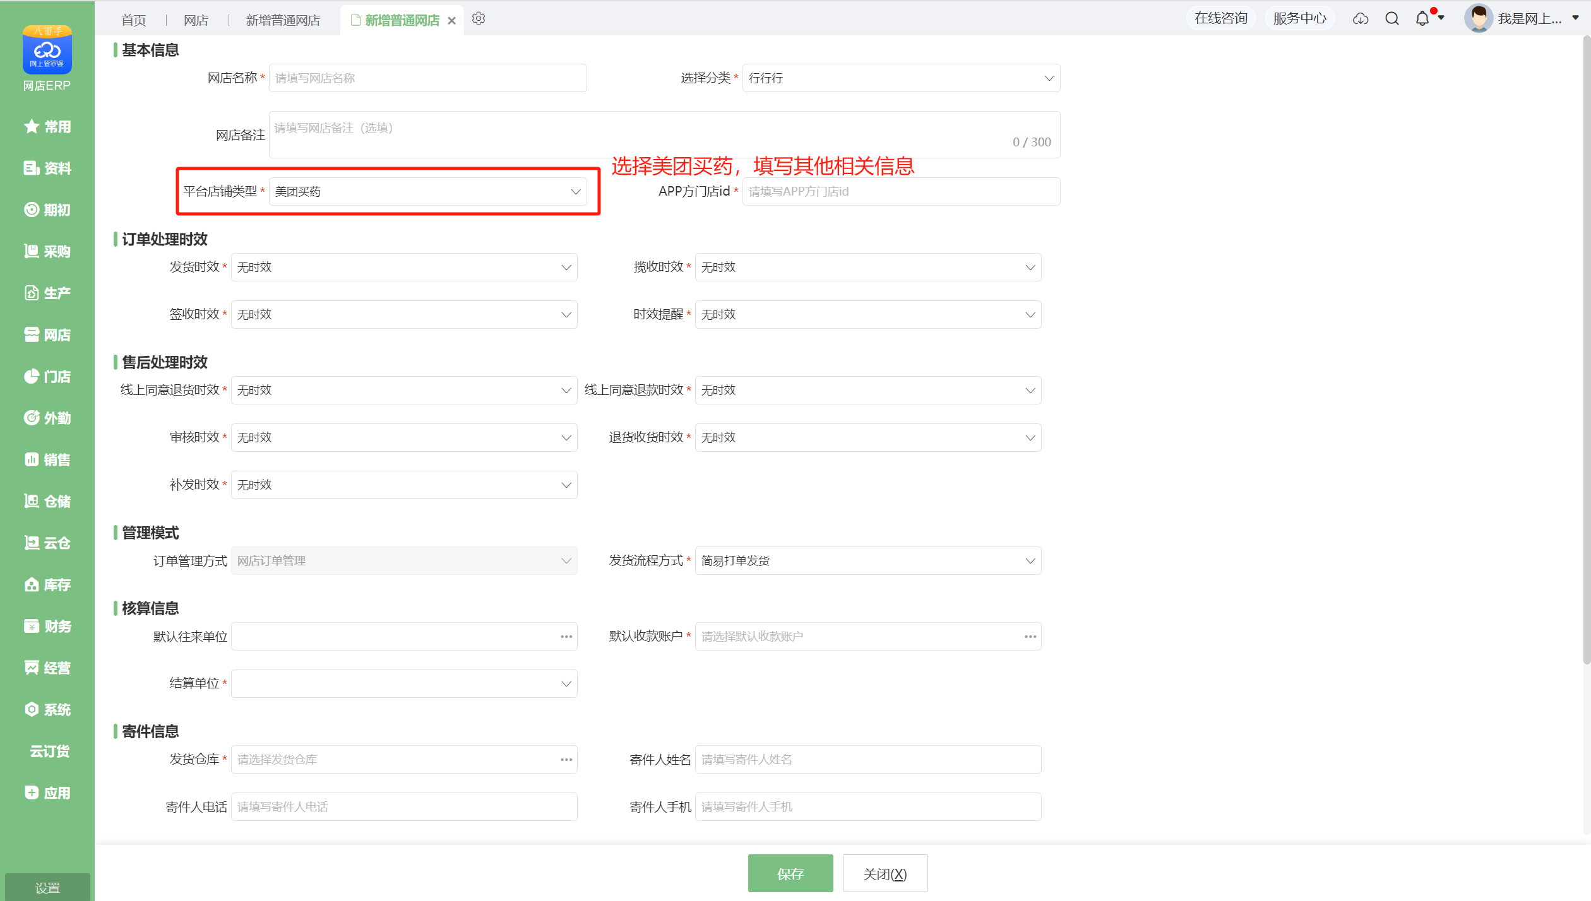Image resolution: width=1591 pixels, height=901 pixels.
Task: Open the 库存 inventory sidebar menu
Action: point(47,585)
